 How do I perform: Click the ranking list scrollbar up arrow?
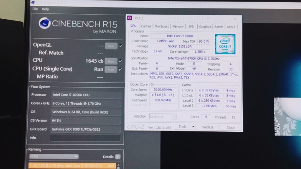pyautogui.click(x=118, y=165)
